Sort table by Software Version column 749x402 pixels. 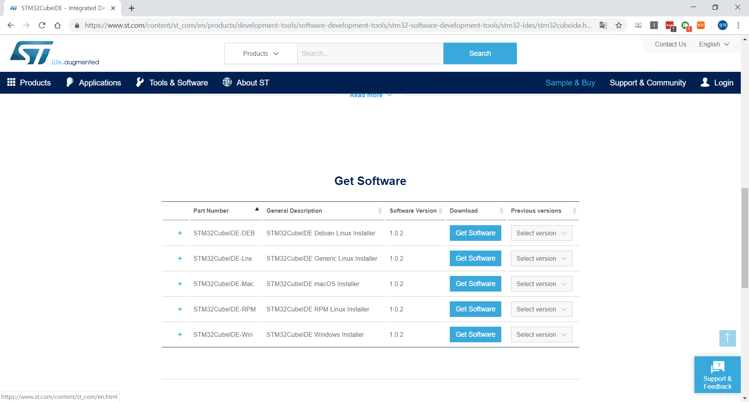pos(415,211)
